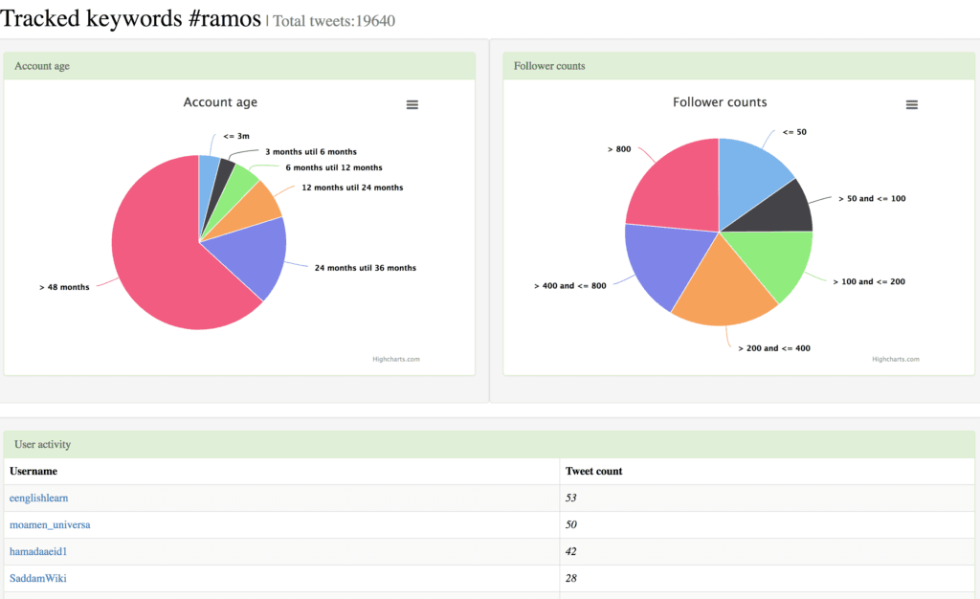Open the SaddamWiki user profile link

click(38, 578)
